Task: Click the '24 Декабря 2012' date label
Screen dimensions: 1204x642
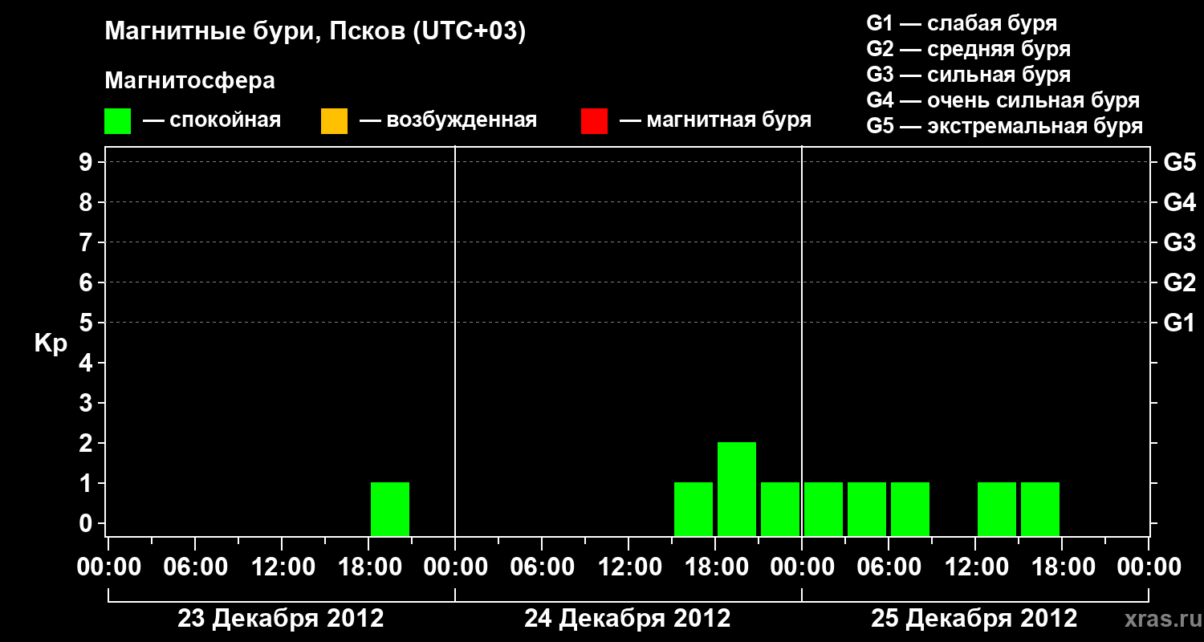Action: [628, 619]
